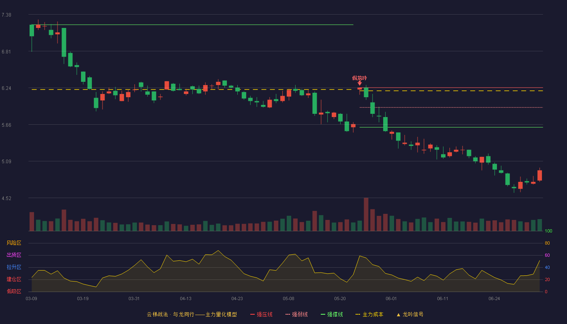Click the 6.81 price axis label

[6, 52]
